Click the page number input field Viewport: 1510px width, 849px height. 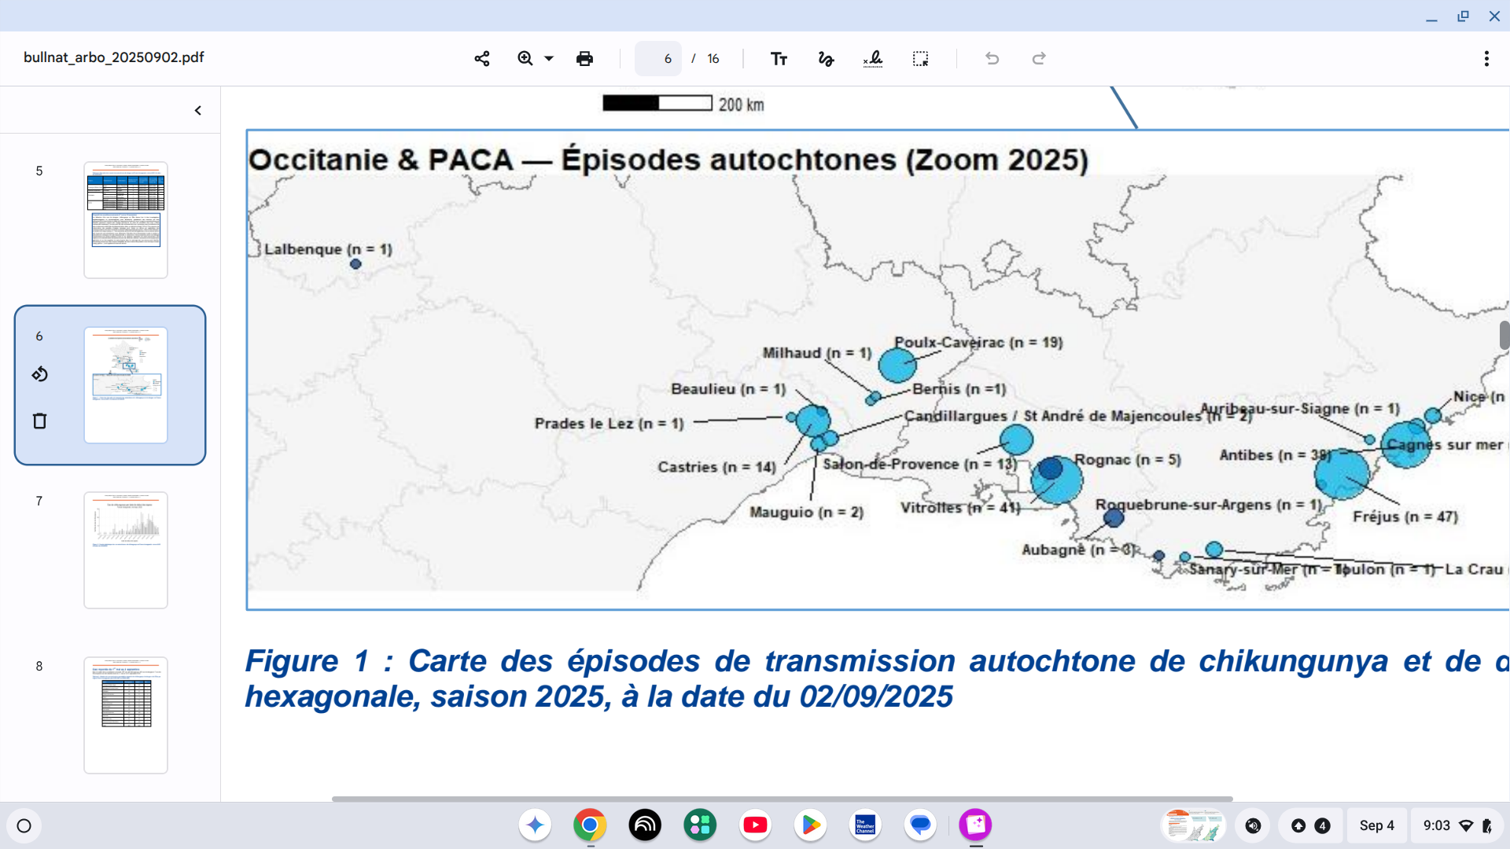(x=659, y=59)
